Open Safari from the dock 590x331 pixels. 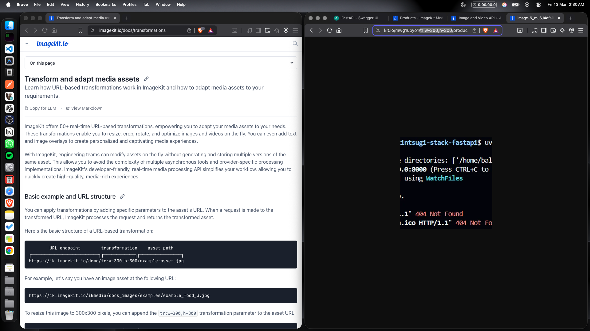tap(9, 191)
